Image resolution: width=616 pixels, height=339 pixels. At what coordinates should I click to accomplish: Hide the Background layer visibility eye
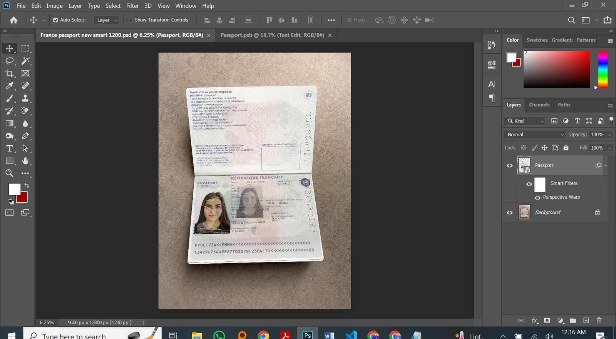point(510,213)
